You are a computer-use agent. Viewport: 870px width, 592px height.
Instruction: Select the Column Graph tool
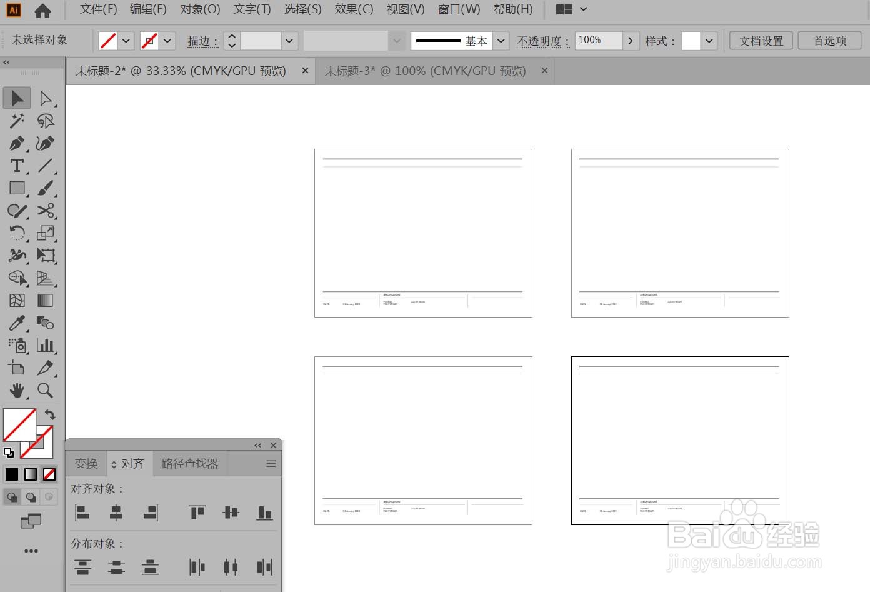[x=46, y=345]
